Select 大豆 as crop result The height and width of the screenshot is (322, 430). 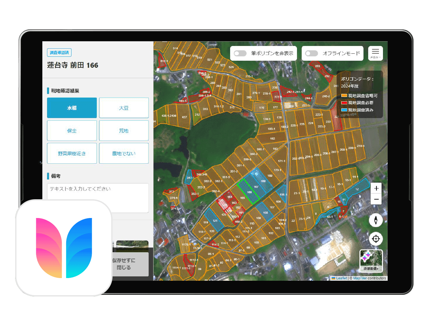[124, 108]
